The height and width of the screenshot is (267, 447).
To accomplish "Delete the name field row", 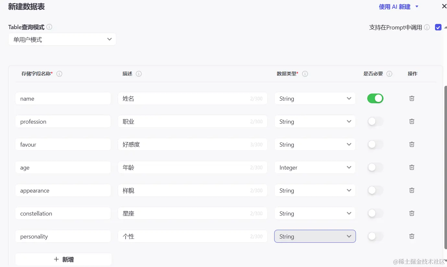I will point(412,98).
